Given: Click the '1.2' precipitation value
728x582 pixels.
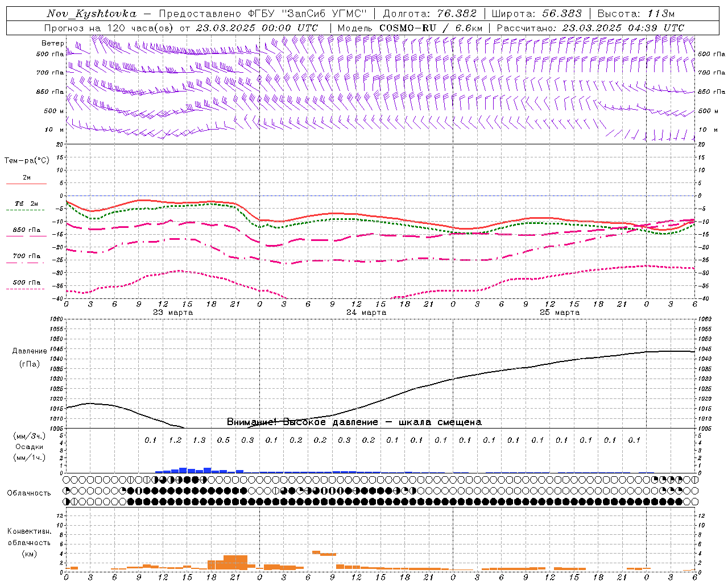Looking at the screenshot, I should (x=175, y=440).
